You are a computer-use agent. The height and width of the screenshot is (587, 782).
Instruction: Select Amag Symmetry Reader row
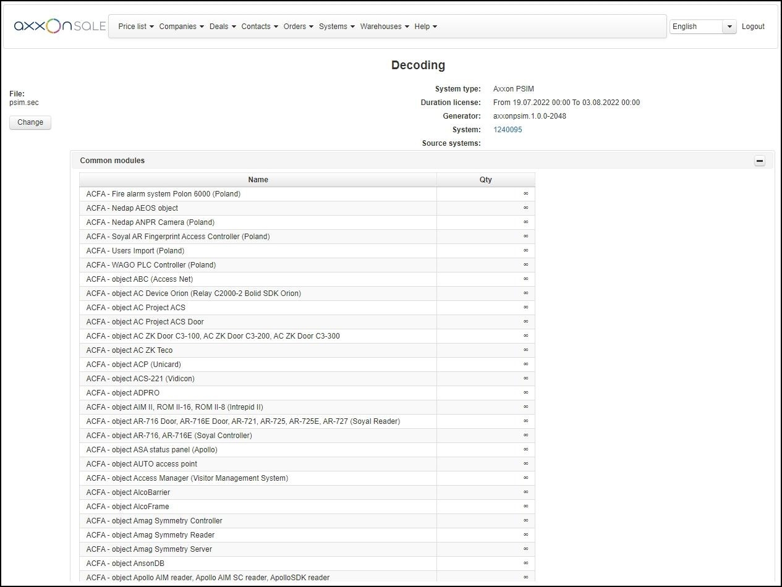[307, 535]
